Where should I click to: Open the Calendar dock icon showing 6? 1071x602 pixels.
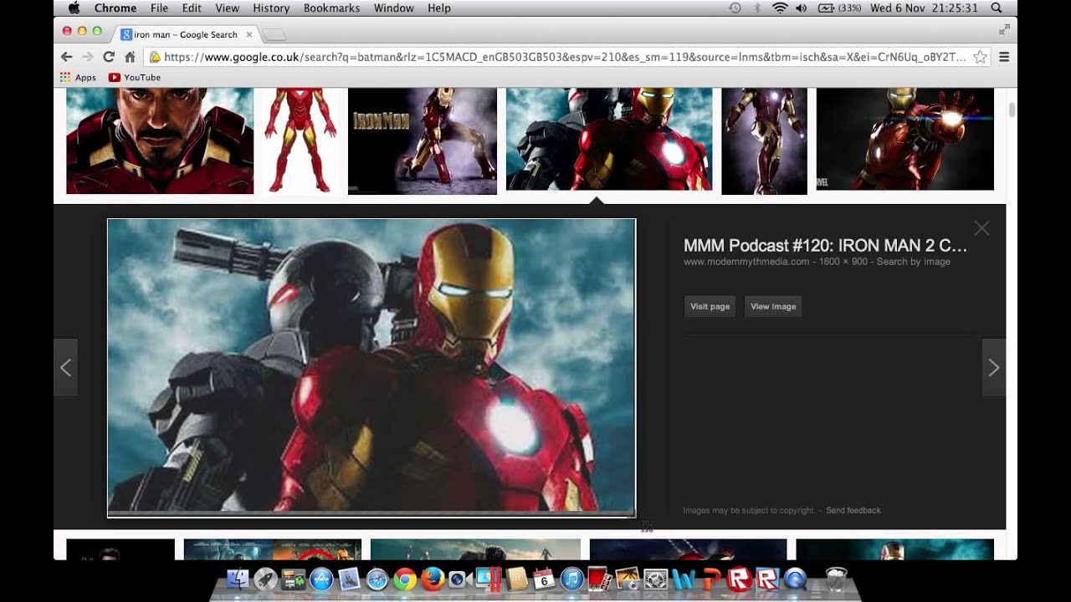point(544,579)
